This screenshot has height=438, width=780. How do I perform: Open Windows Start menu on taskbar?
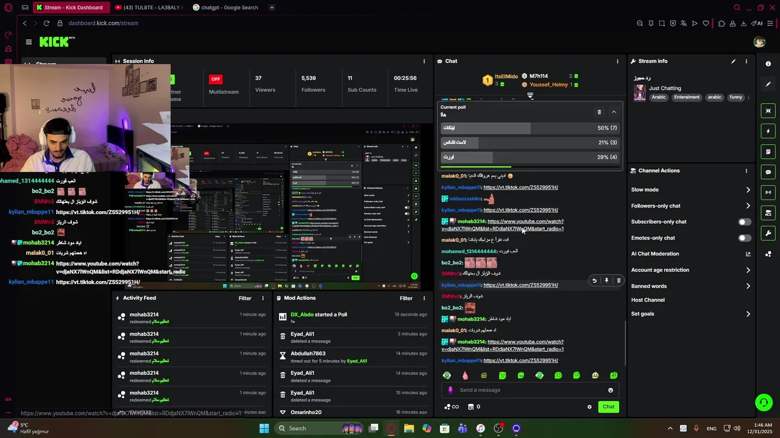[x=264, y=428]
